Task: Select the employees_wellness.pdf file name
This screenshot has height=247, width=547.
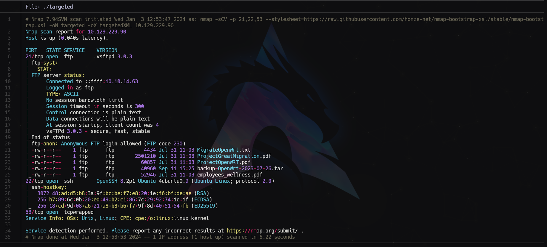Action: pos(230,175)
